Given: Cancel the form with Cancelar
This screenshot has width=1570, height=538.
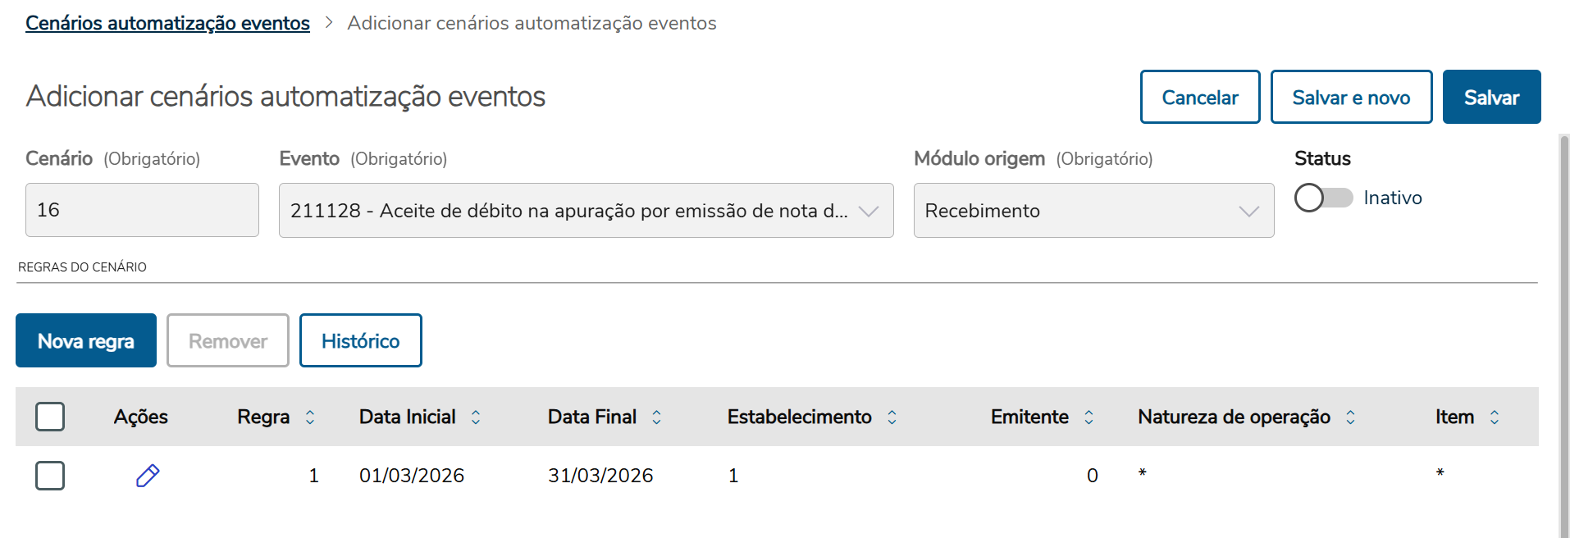Looking at the screenshot, I should [x=1199, y=97].
